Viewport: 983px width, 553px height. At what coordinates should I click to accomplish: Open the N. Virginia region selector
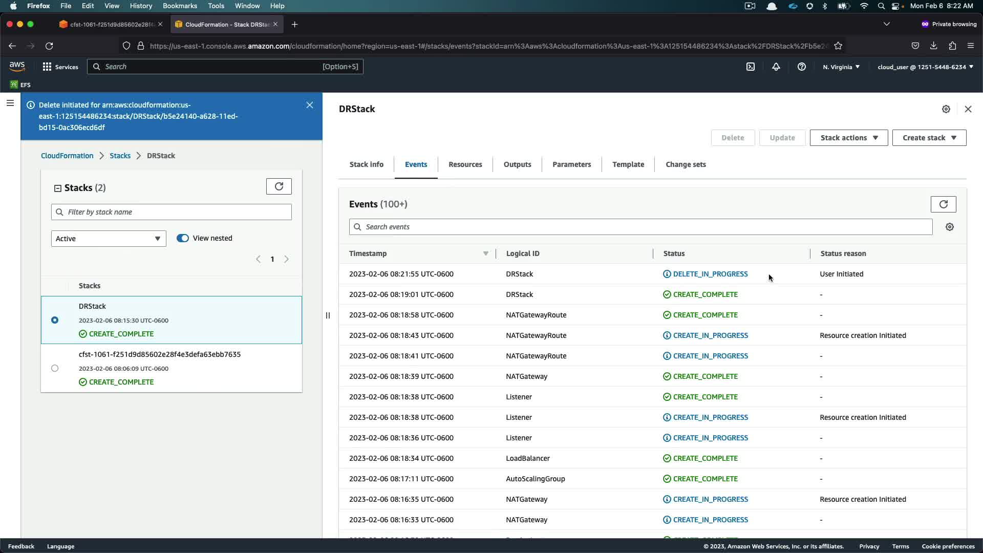pyautogui.click(x=841, y=67)
